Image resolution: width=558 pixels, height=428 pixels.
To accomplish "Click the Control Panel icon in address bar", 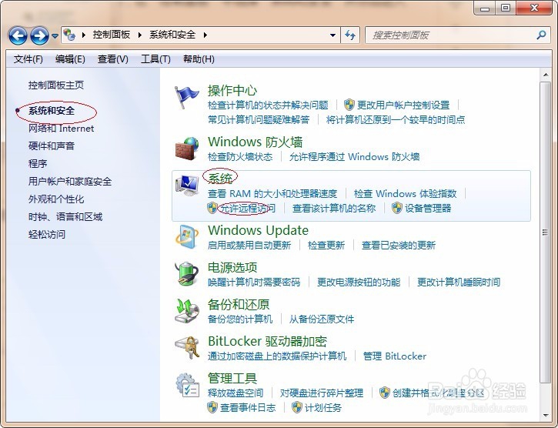I will point(69,35).
